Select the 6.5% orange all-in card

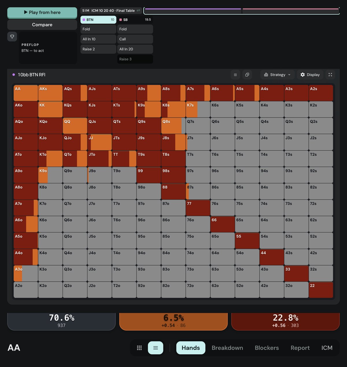click(x=173, y=321)
